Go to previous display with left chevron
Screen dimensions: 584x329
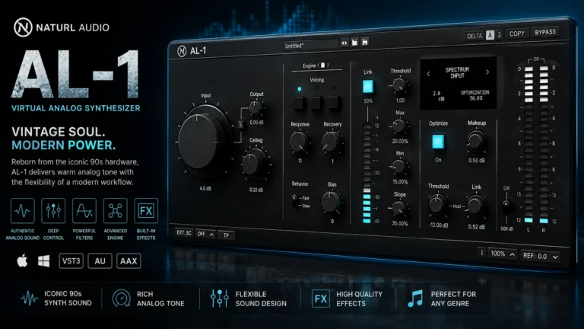428,74
